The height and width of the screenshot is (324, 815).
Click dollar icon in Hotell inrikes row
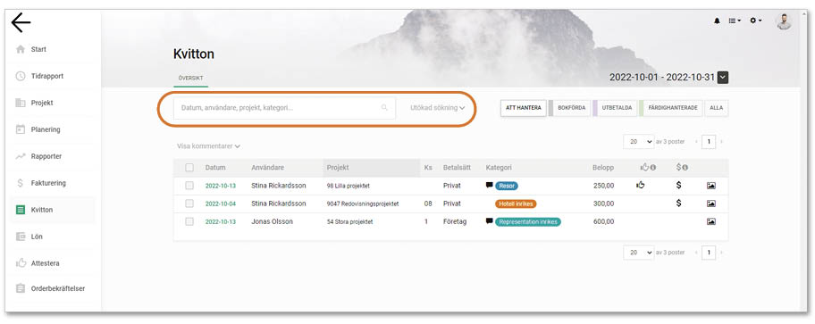(678, 203)
